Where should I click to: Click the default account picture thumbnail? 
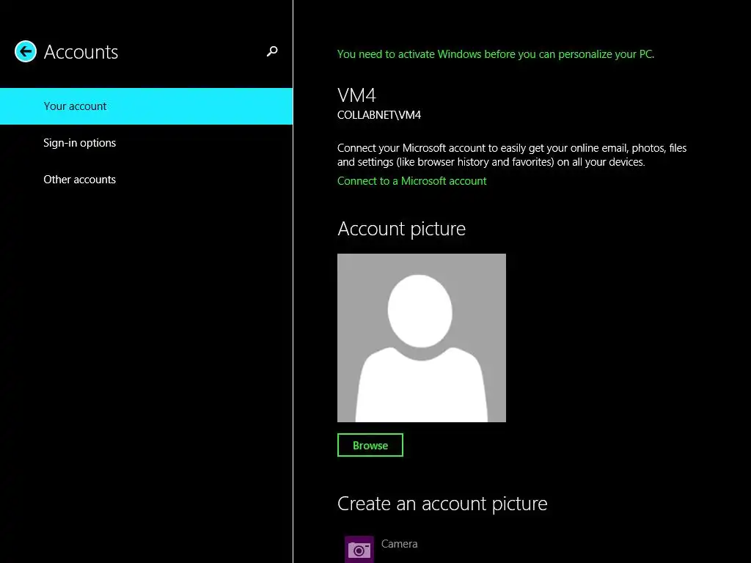tap(422, 338)
